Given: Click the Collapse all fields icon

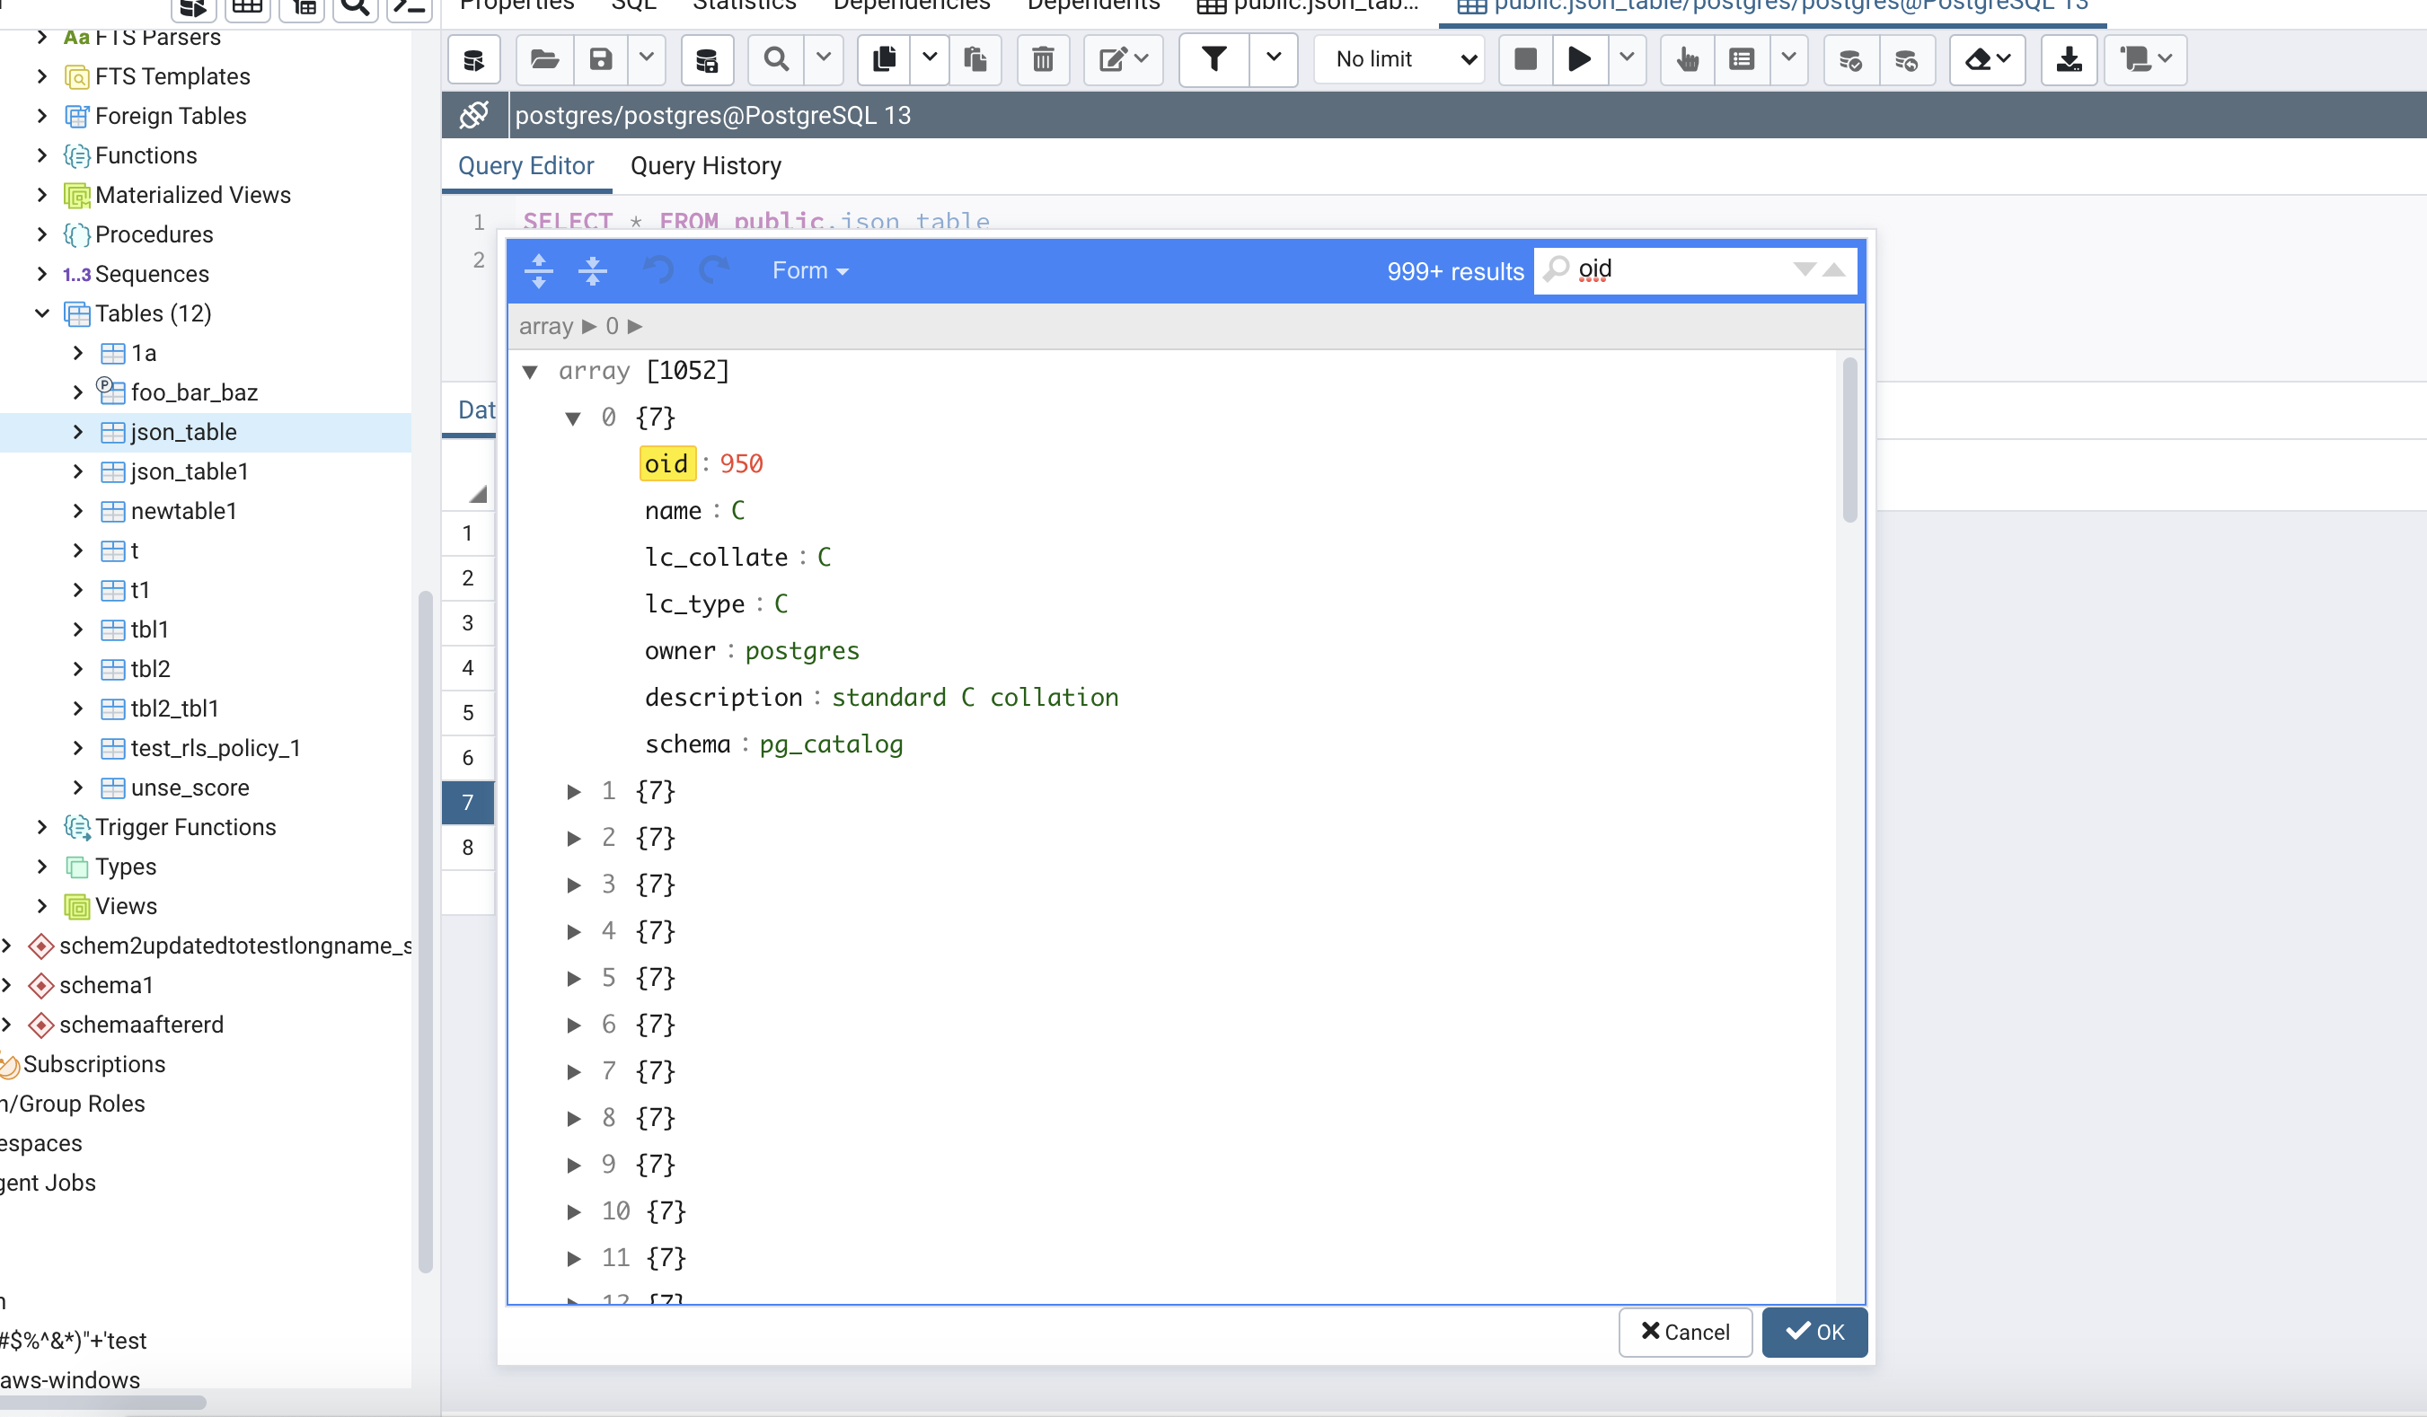Looking at the screenshot, I should coord(592,271).
